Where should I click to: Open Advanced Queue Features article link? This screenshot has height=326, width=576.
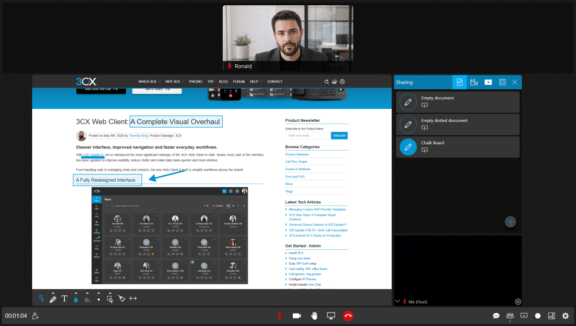[317, 224]
